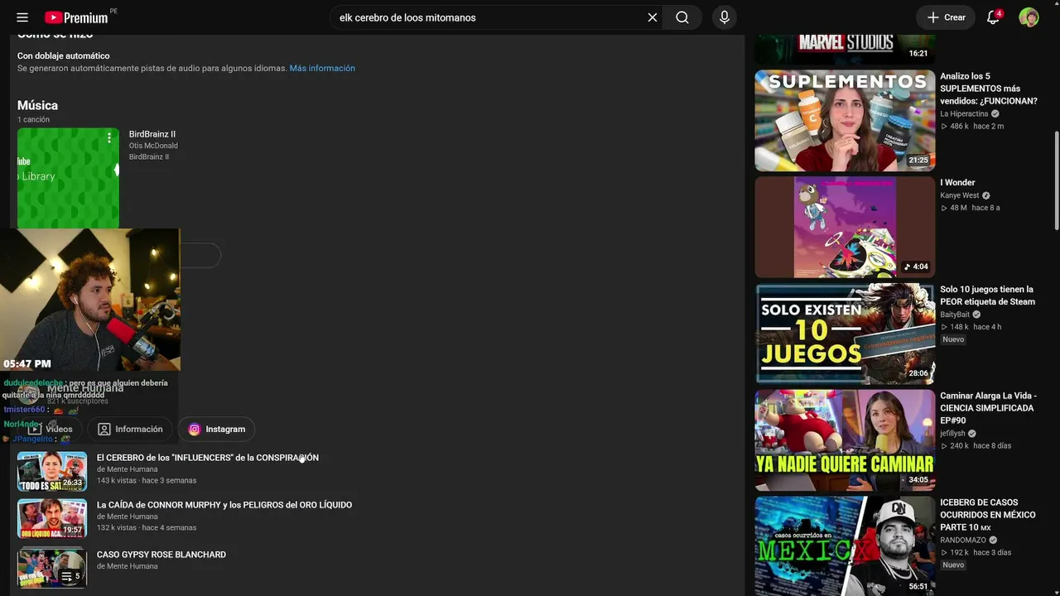Click jefillysh's verified badge

pyautogui.click(x=972, y=434)
